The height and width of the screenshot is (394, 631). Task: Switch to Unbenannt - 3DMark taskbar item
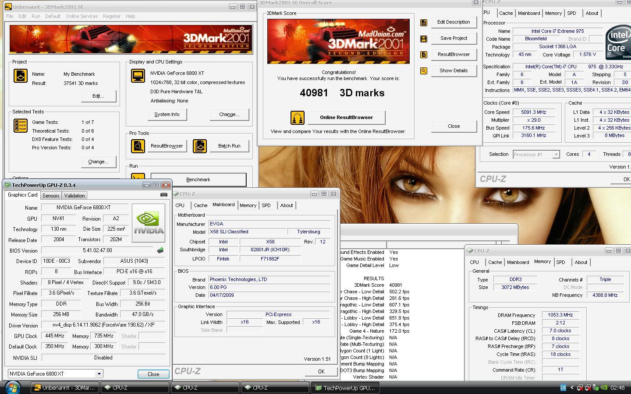point(65,388)
